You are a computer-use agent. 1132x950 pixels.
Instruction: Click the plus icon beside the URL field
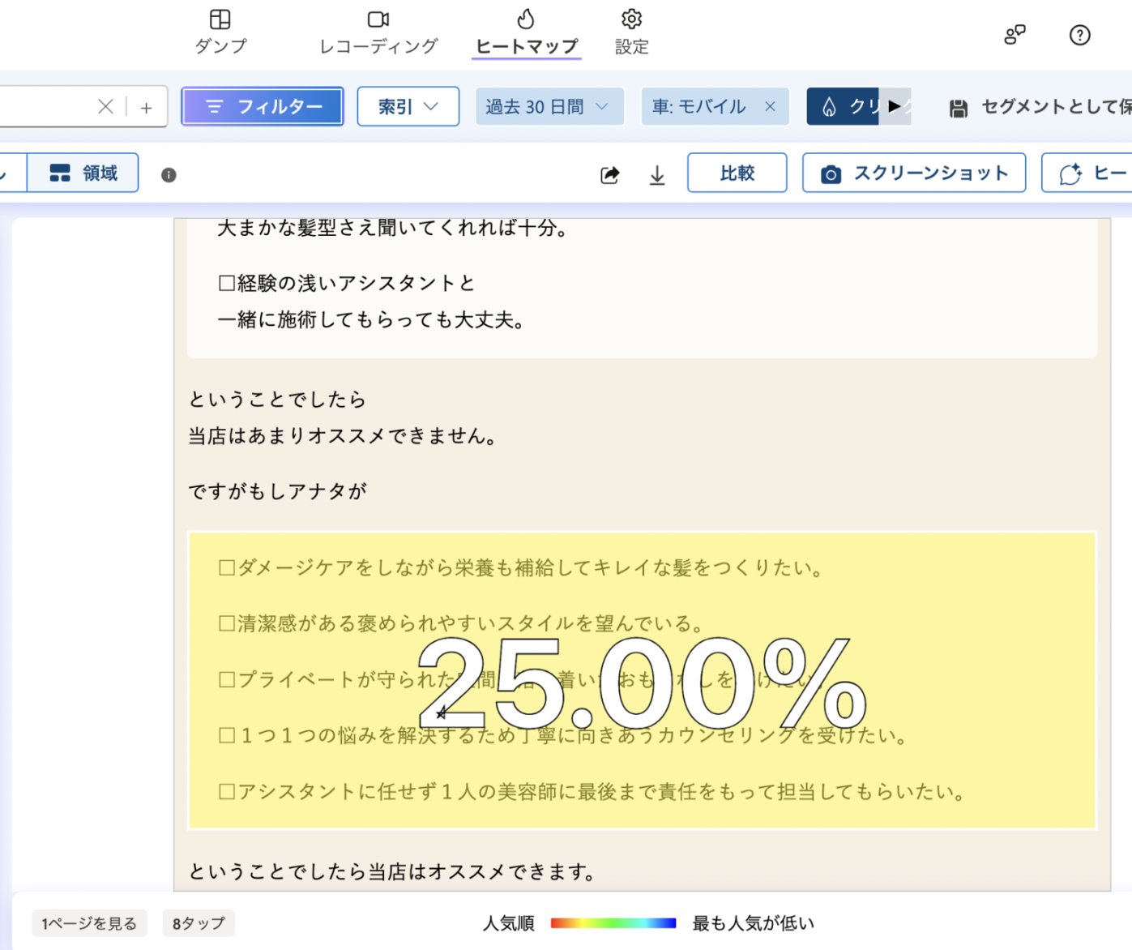(146, 107)
